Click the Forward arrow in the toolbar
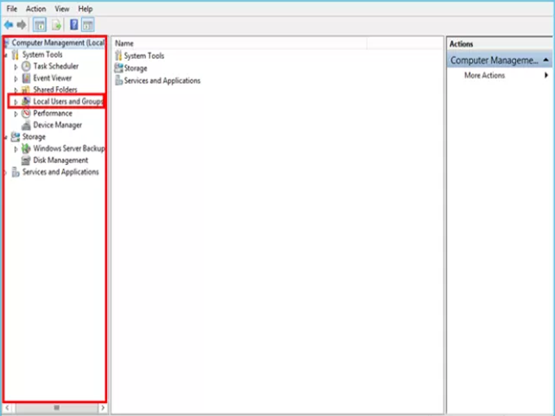The height and width of the screenshot is (416, 555). (22, 25)
